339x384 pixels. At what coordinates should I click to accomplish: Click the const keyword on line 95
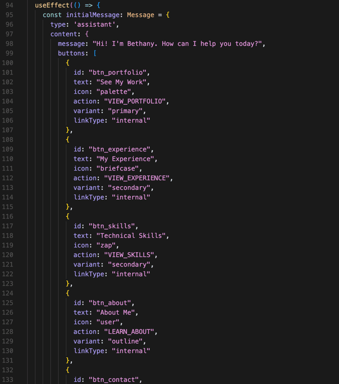(52, 14)
